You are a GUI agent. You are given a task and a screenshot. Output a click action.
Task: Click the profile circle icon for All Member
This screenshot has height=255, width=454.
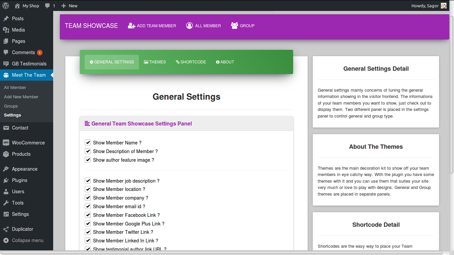(x=189, y=26)
